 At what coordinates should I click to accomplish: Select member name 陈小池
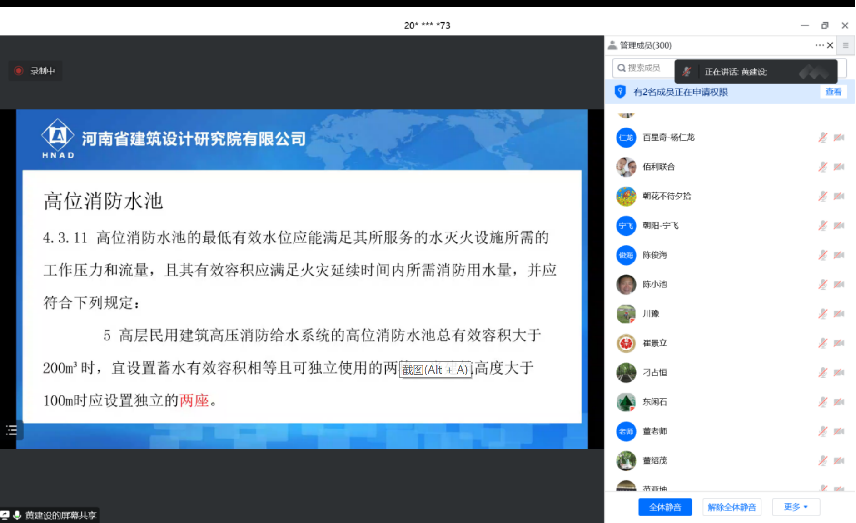tap(655, 284)
